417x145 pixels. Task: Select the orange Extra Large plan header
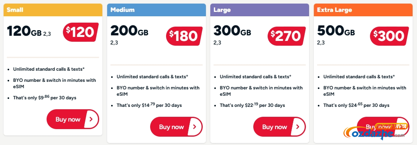(x=363, y=10)
